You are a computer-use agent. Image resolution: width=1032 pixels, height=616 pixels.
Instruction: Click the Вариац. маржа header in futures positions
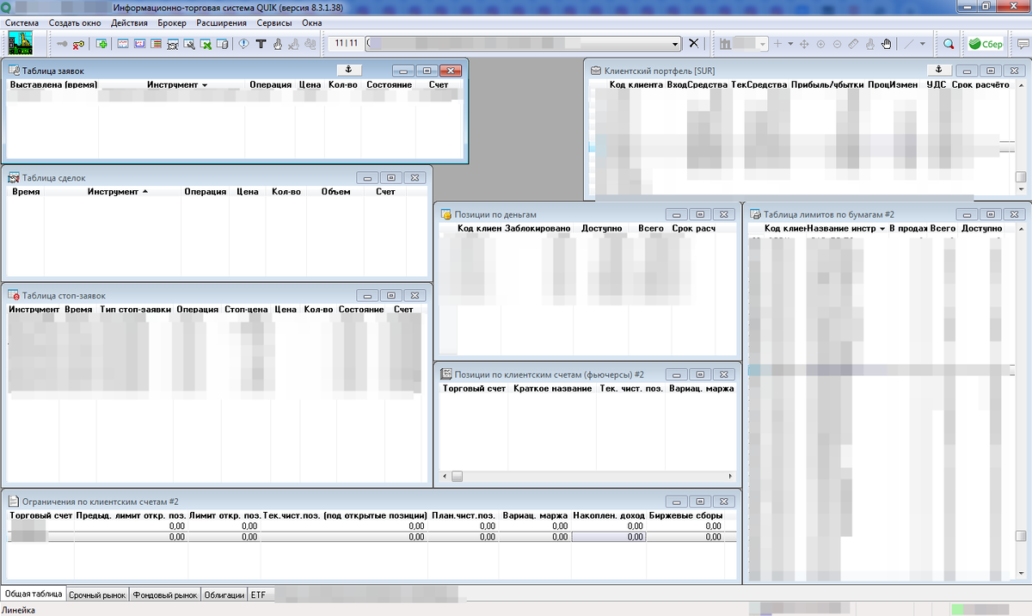point(702,389)
